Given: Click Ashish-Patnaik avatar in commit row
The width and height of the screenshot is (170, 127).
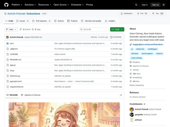Looking at the screenshot, I should click(x=7, y=37).
